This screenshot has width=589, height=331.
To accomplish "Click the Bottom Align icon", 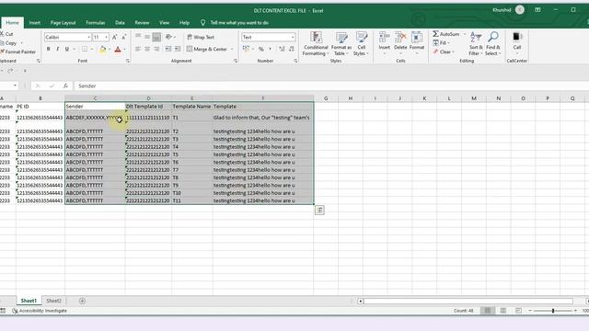I will point(156,37).
